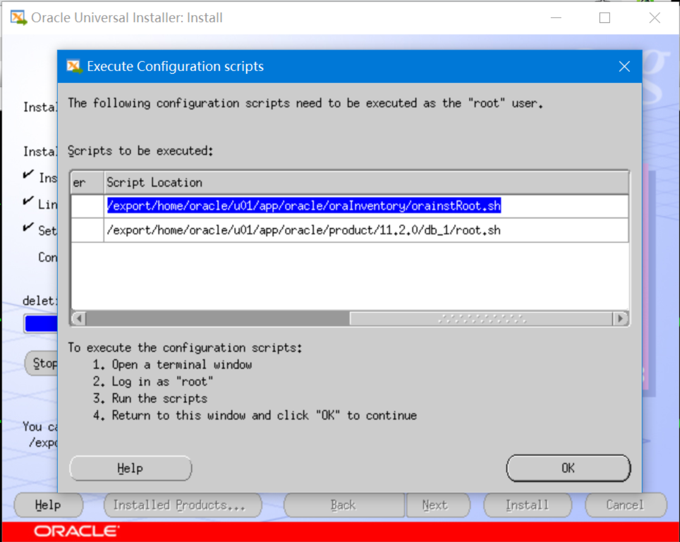Viewport: 680px width, 542px height.
Task: Click the 'Log in as "root"' instruction text
Action: pos(162,382)
